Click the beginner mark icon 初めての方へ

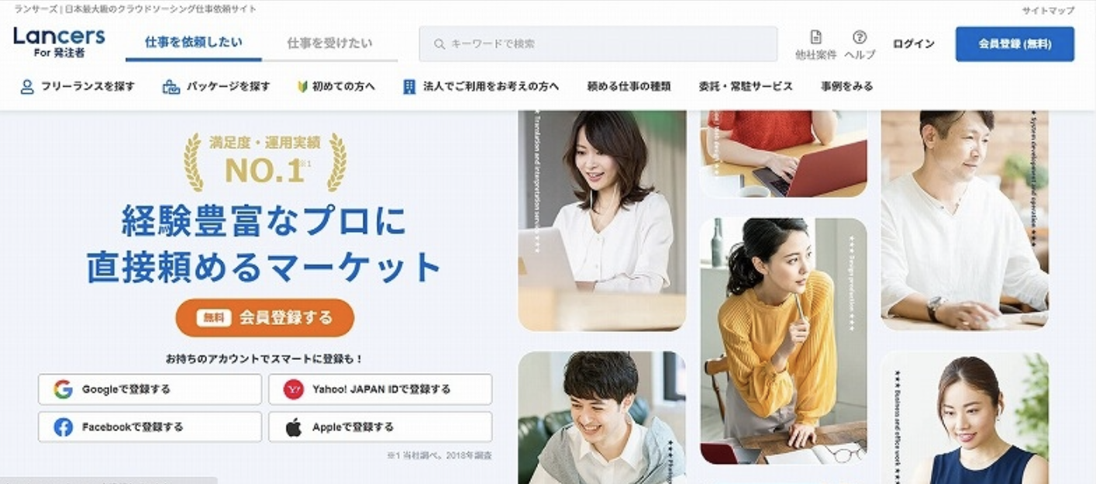coord(302,87)
